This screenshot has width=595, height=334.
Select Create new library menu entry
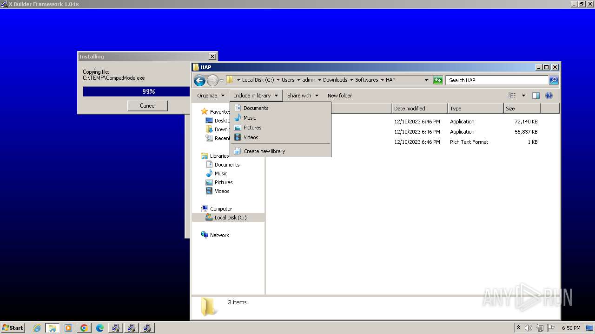coord(280,151)
